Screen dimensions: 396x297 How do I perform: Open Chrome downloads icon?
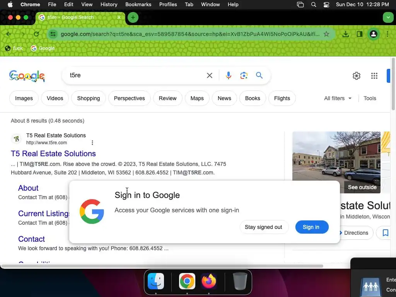coord(345,34)
